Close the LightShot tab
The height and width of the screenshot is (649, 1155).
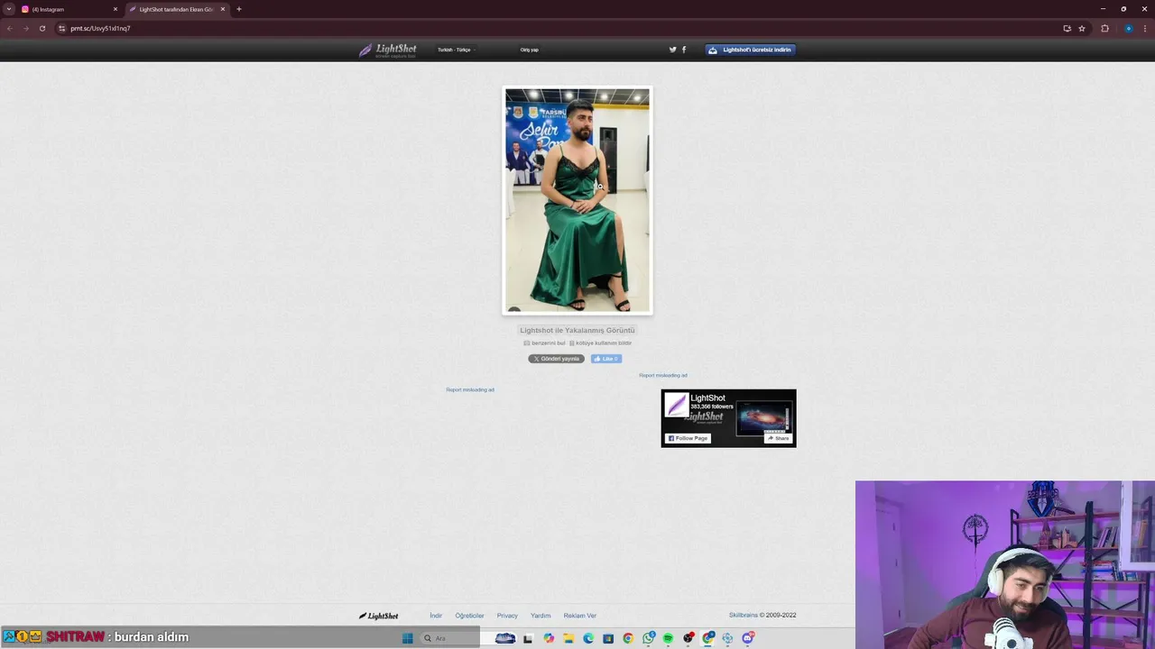click(223, 9)
